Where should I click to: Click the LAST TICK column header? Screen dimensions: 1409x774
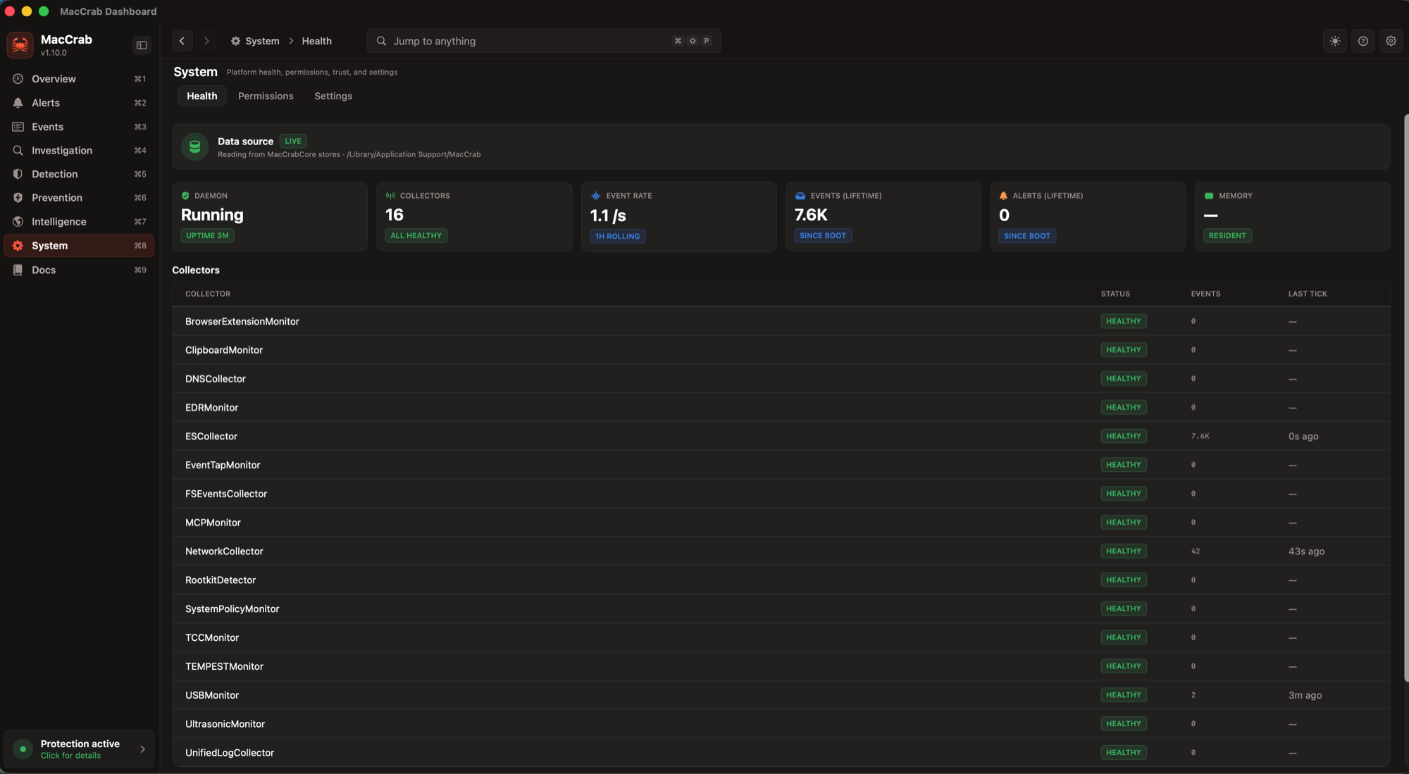tap(1308, 294)
